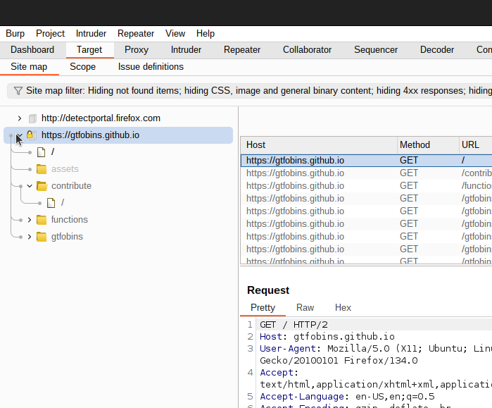Screen dimensions: 492x408
Task: Switch to the Target tab
Action: 89,50
